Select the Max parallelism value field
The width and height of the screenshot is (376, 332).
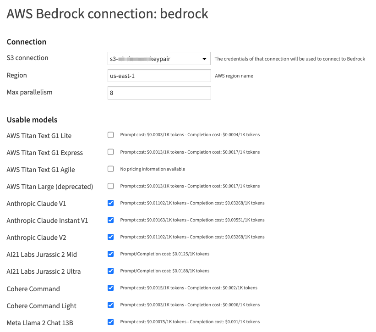(159, 93)
